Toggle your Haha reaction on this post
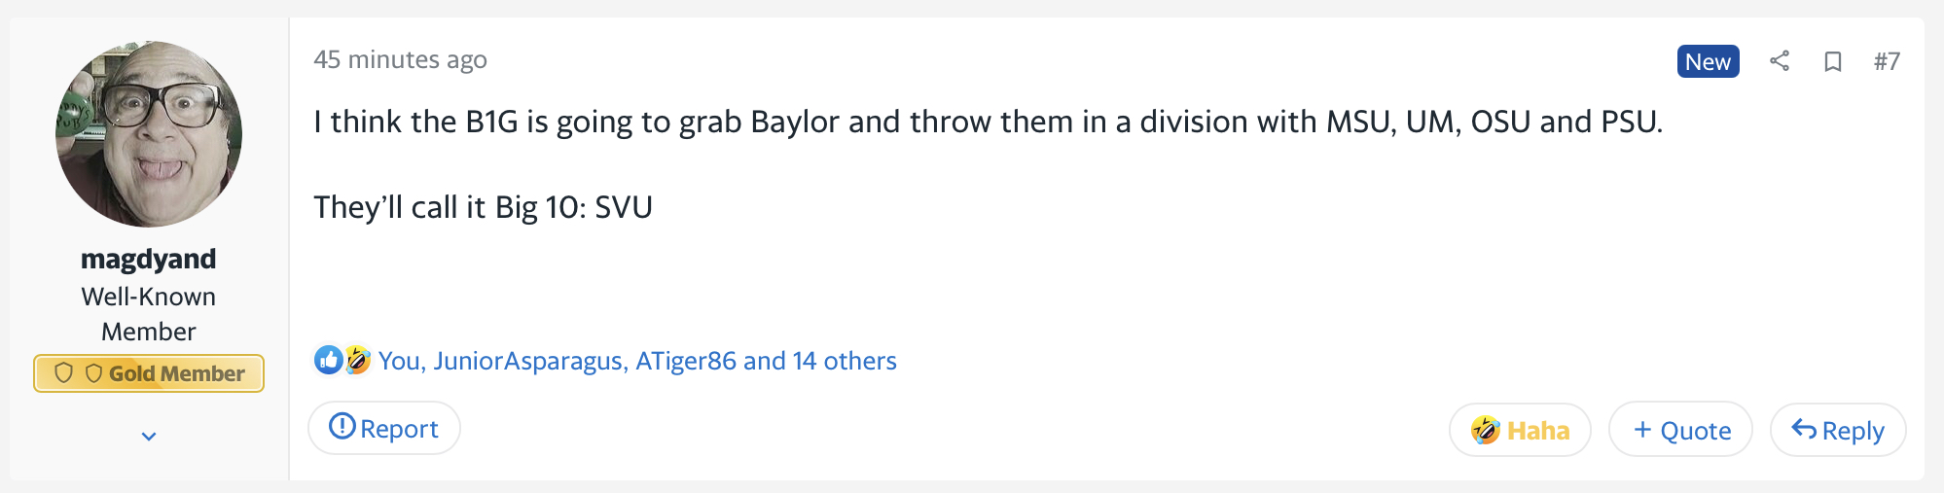This screenshot has width=1944, height=493. [1520, 430]
